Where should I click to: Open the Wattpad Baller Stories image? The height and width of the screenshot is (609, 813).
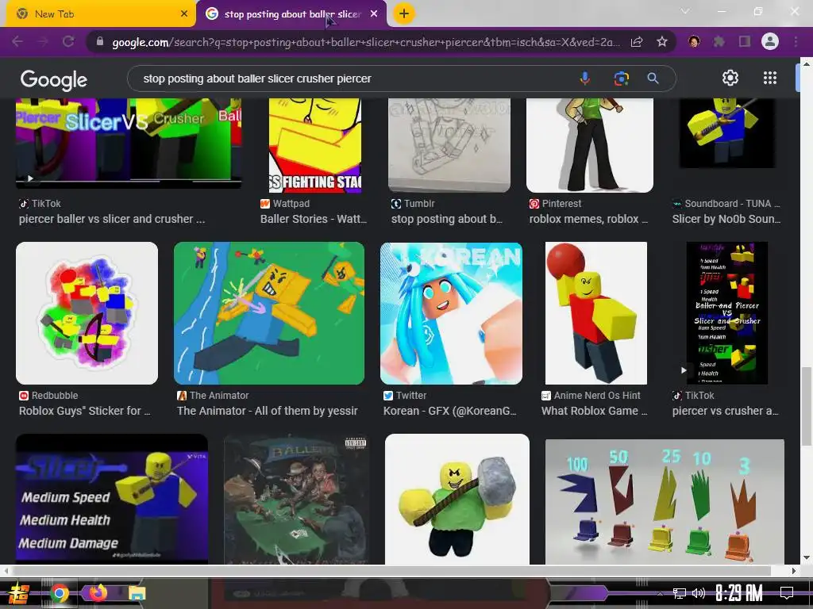pos(314,145)
